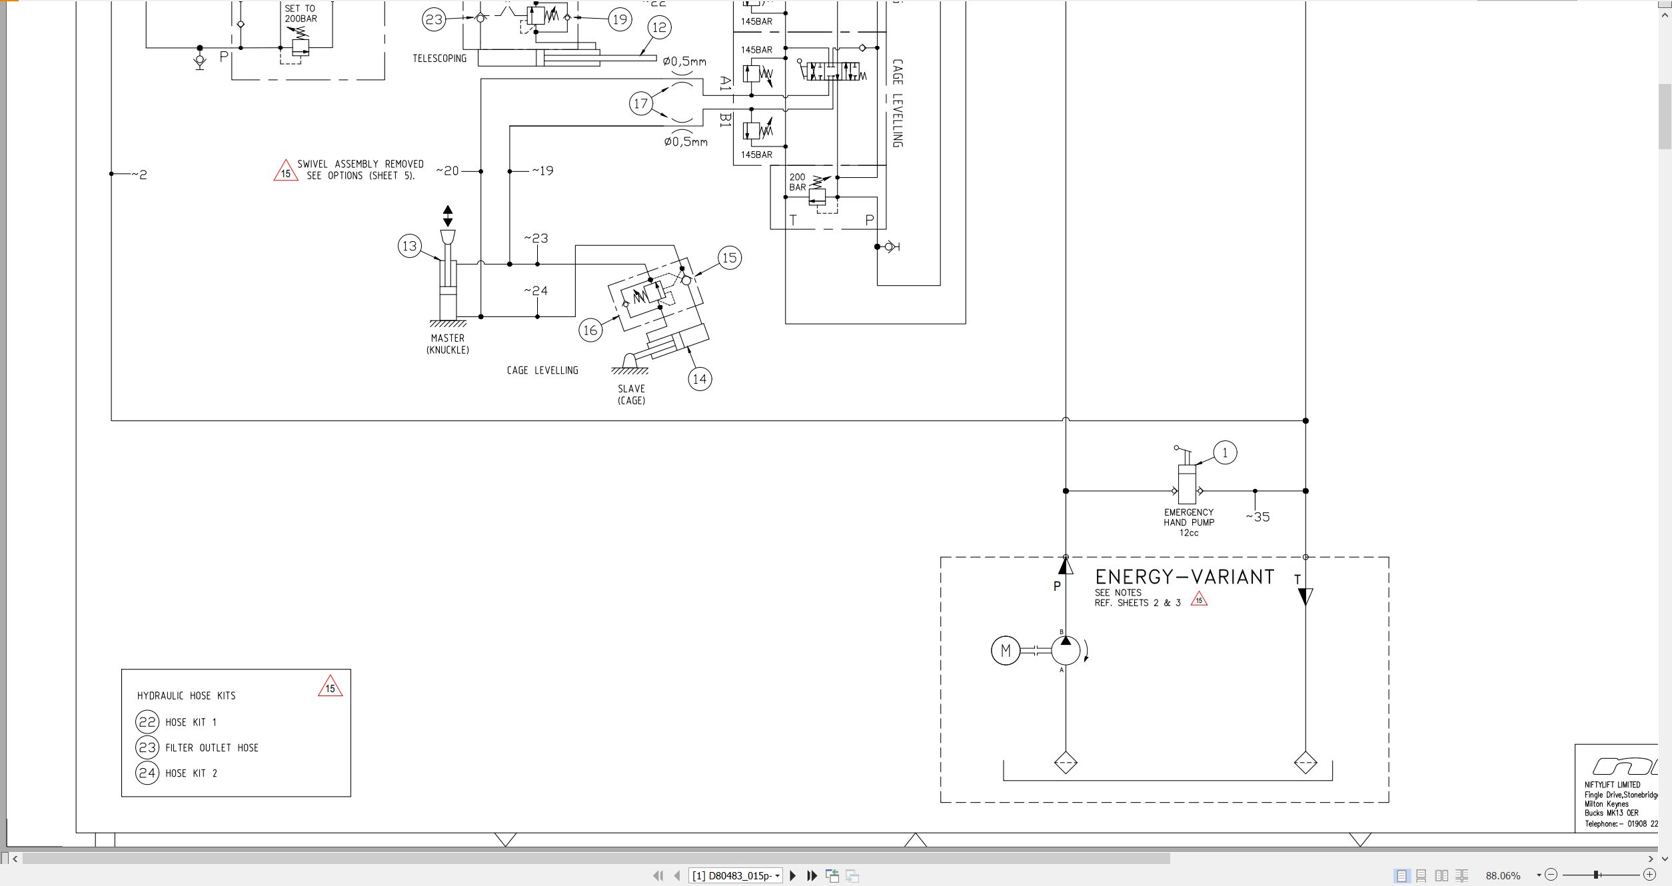Viewport: 1672px width, 886px height.
Task: Click the next view icon
Action: [852, 875]
